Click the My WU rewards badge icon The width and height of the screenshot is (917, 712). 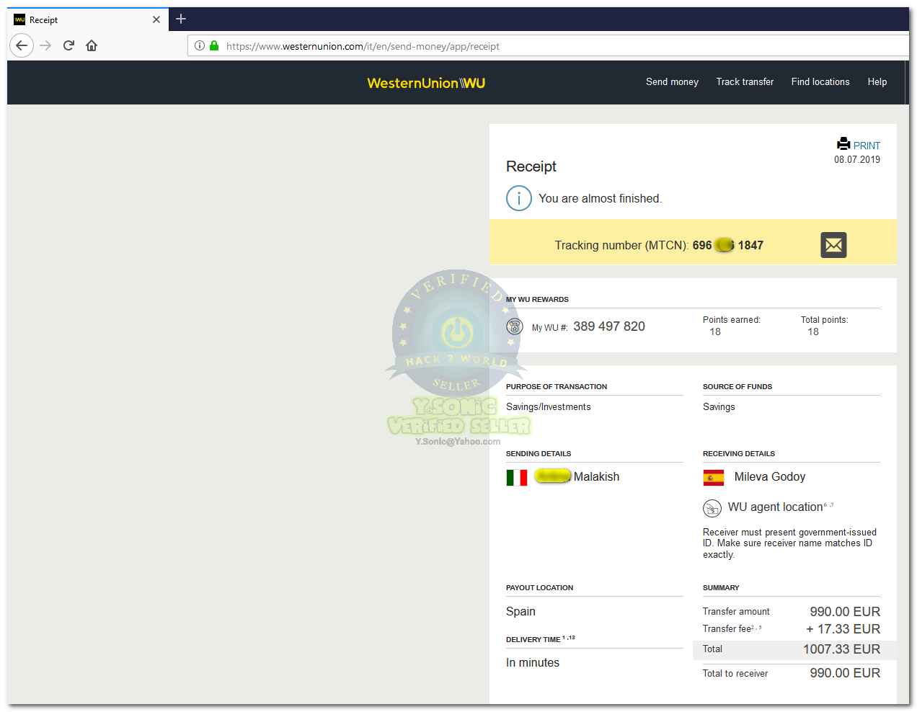(x=514, y=326)
